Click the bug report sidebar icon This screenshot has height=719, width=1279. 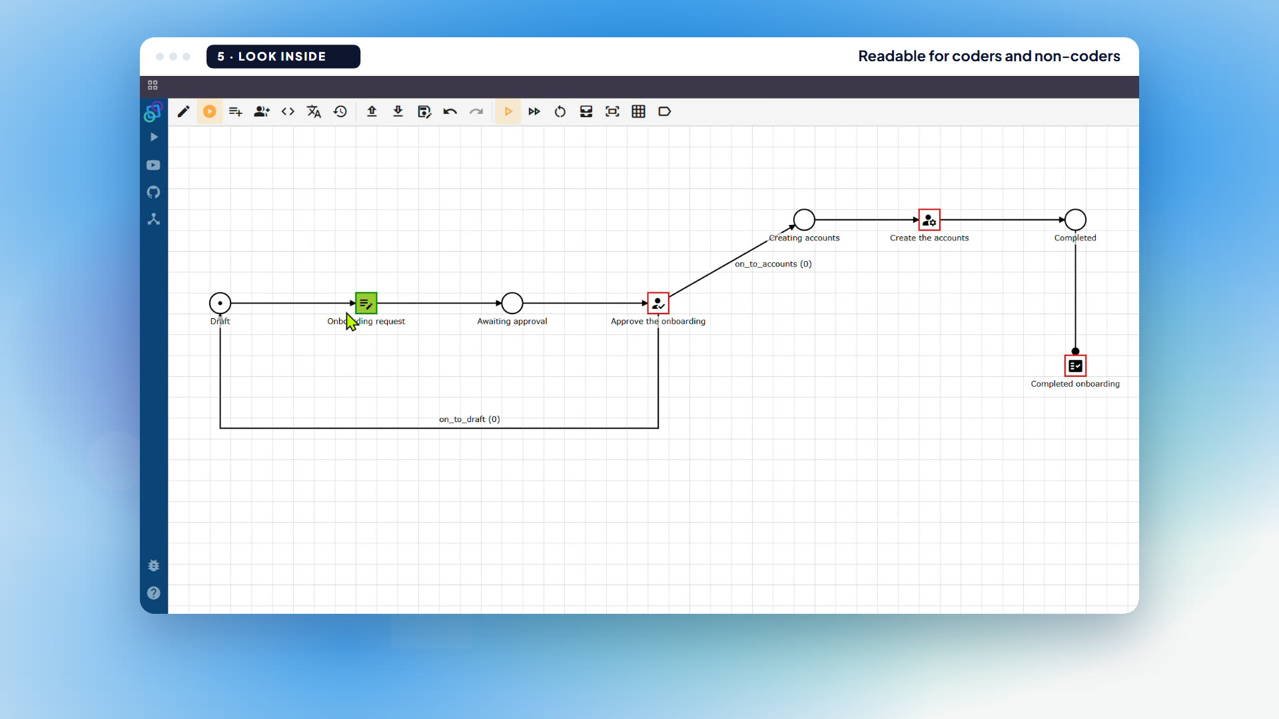[x=153, y=565]
